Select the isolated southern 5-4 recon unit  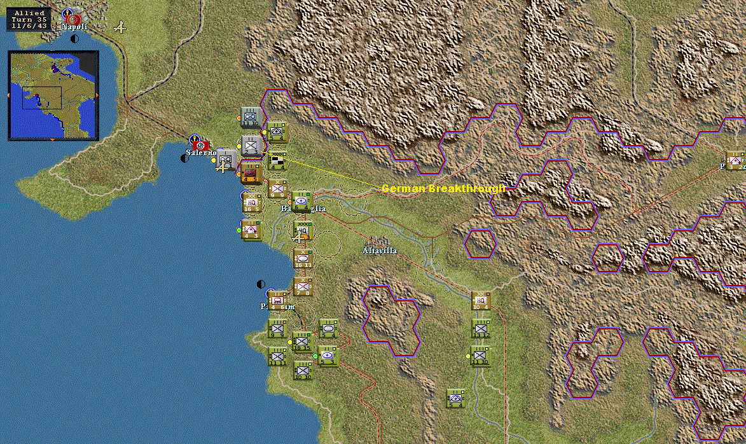tap(456, 399)
